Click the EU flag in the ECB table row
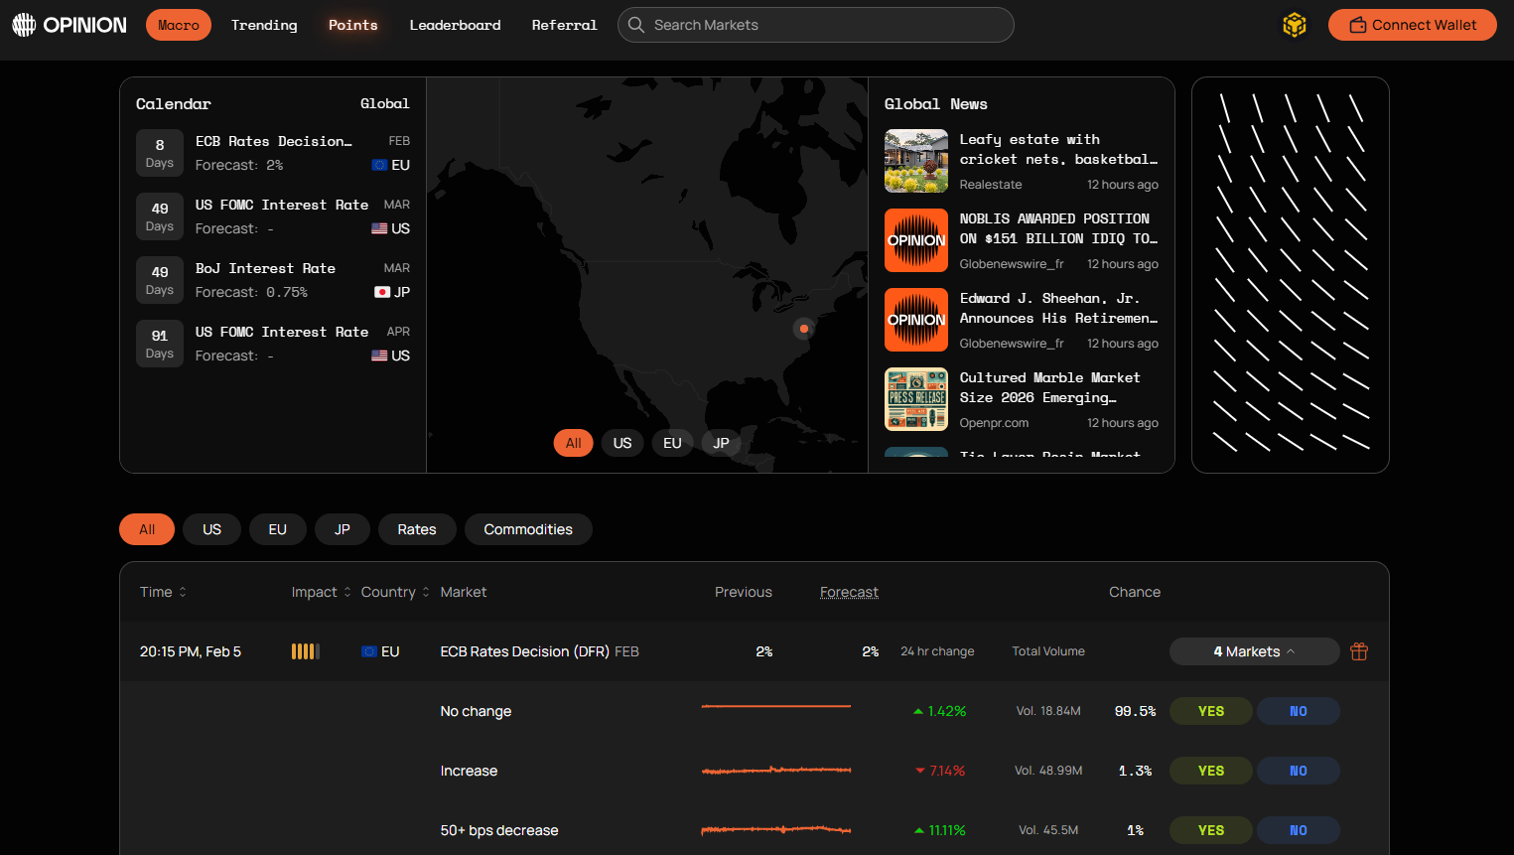 click(368, 651)
